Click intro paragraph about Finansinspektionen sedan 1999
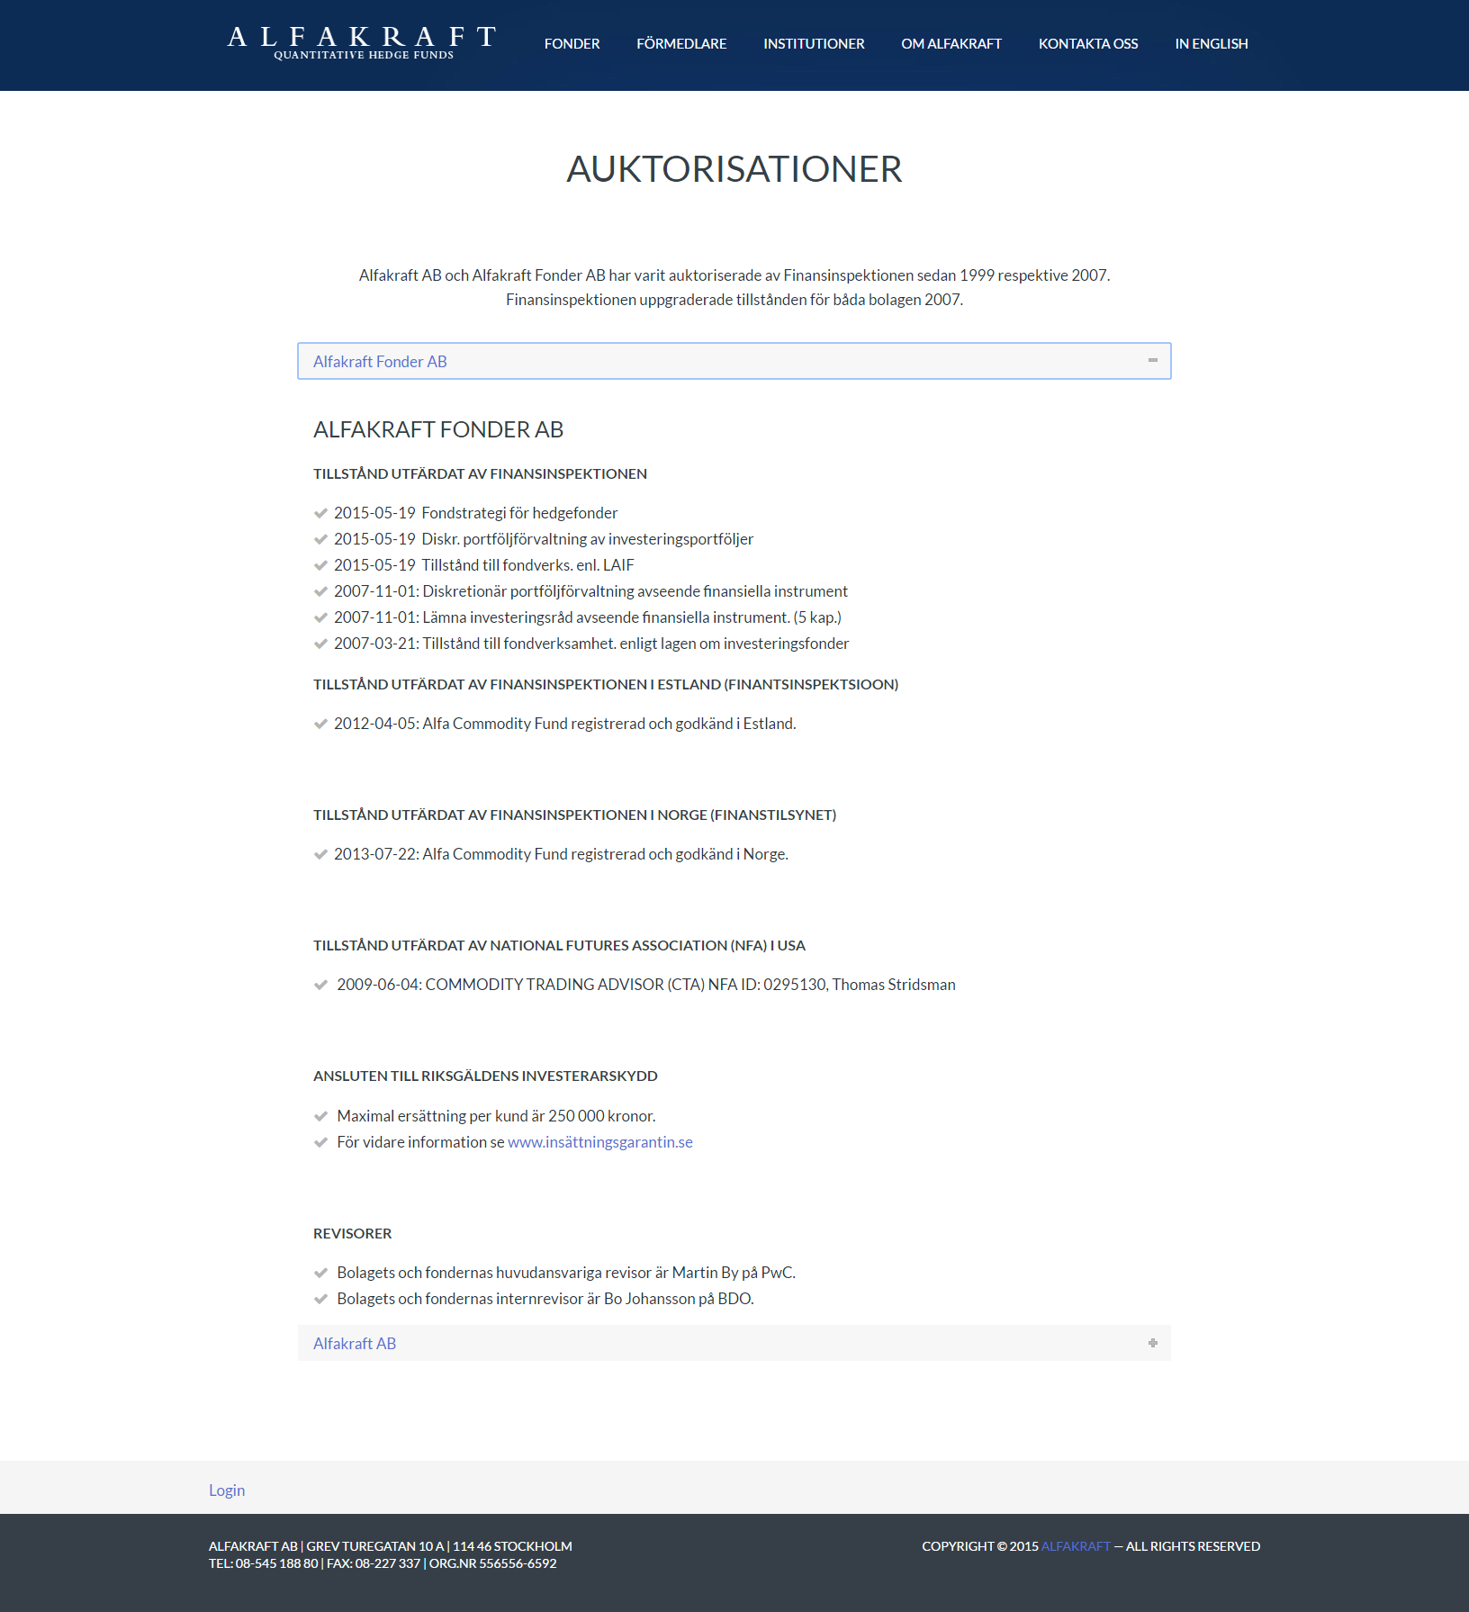The height and width of the screenshot is (1612, 1469). click(734, 287)
